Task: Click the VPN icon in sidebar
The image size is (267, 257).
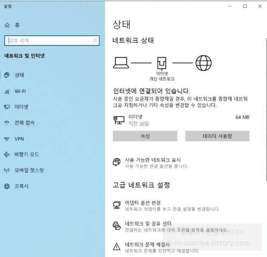Action: tap(7, 139)
